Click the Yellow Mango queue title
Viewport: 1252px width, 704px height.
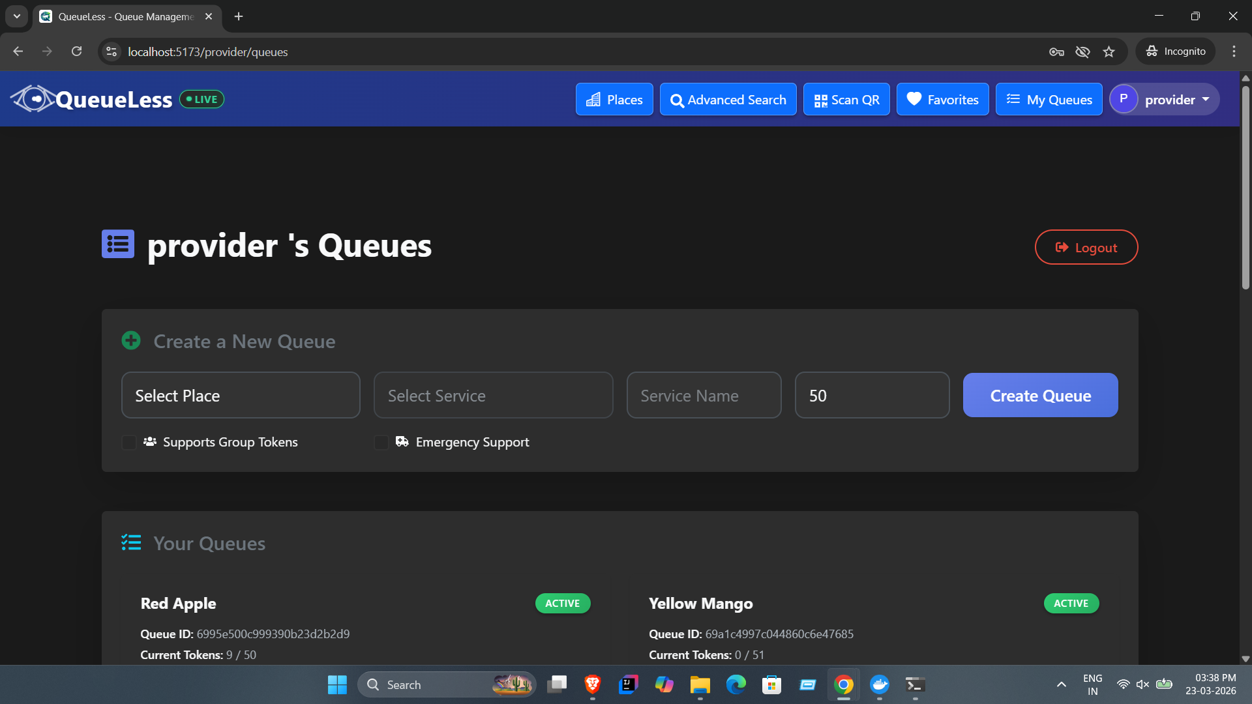[x=700, y=604]
